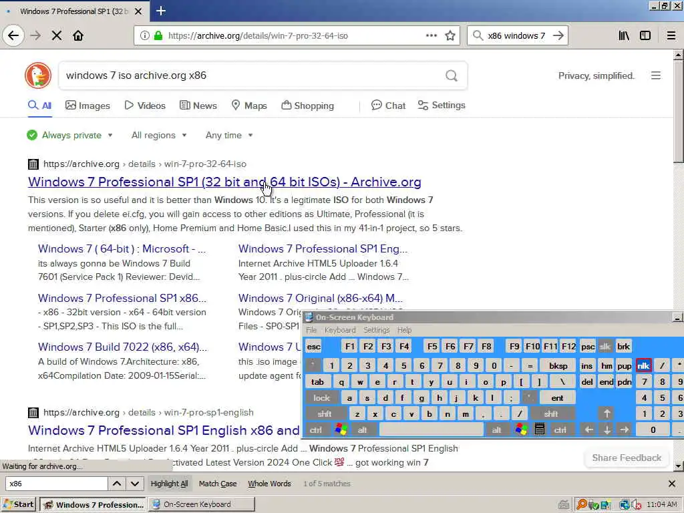This screenshot has height=513, width=684.
Task: Toggle Highlight All in the find bar
Action: 169,484
